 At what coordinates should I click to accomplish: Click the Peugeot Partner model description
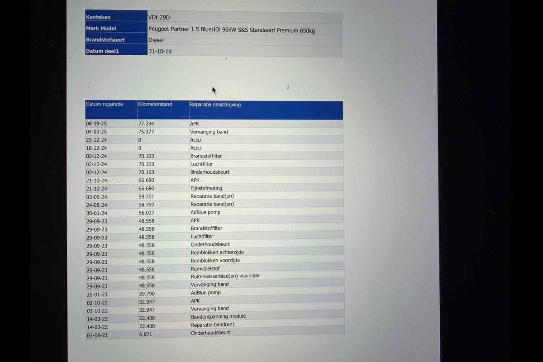coord(231,30)
